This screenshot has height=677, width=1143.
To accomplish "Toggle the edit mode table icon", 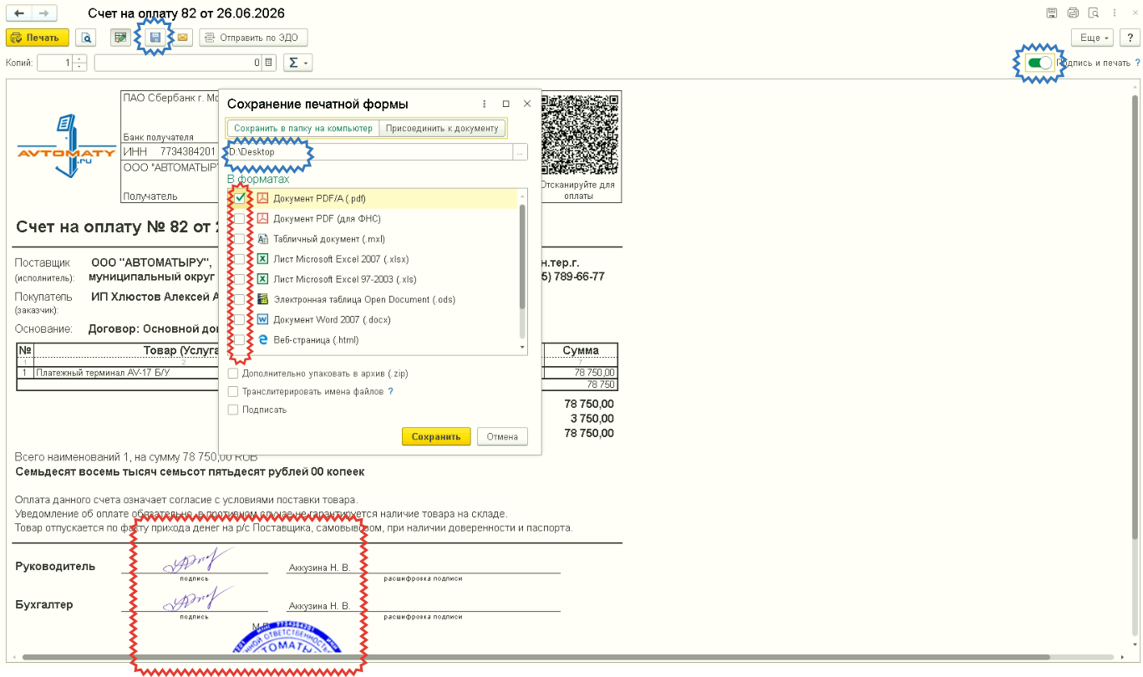I will [x=121, y=38].
